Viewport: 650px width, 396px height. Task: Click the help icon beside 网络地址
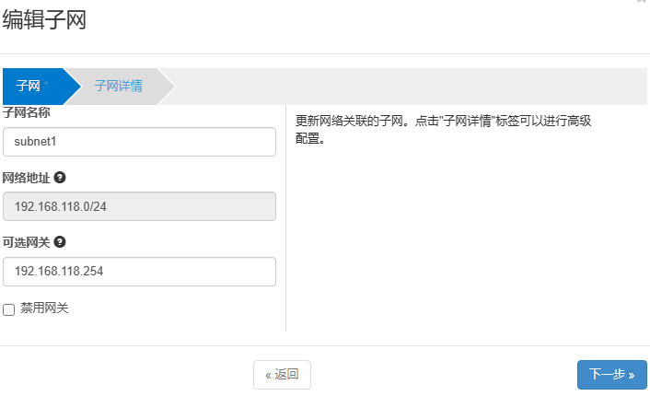[x=60, y=177]
